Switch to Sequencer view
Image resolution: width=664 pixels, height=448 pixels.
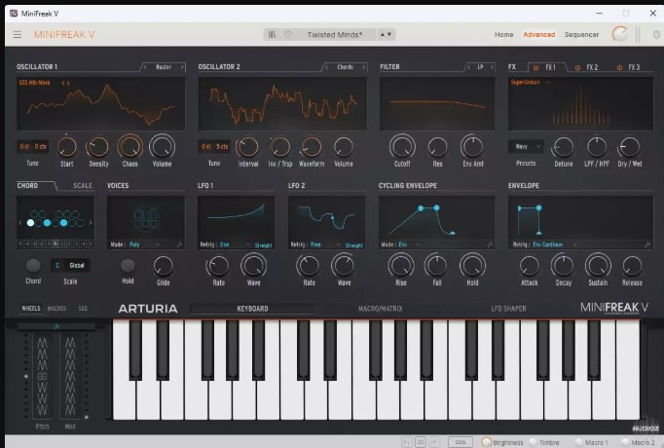tap(582, 35)
